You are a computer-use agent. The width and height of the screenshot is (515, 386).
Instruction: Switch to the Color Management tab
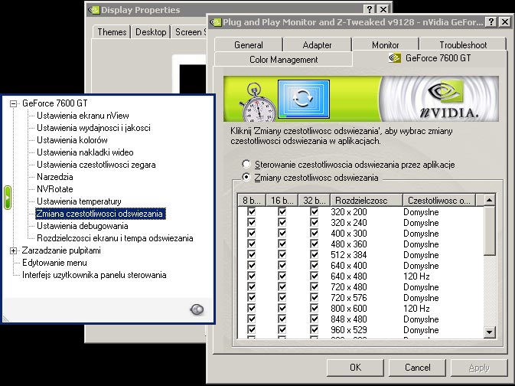(x=283, y=60)
